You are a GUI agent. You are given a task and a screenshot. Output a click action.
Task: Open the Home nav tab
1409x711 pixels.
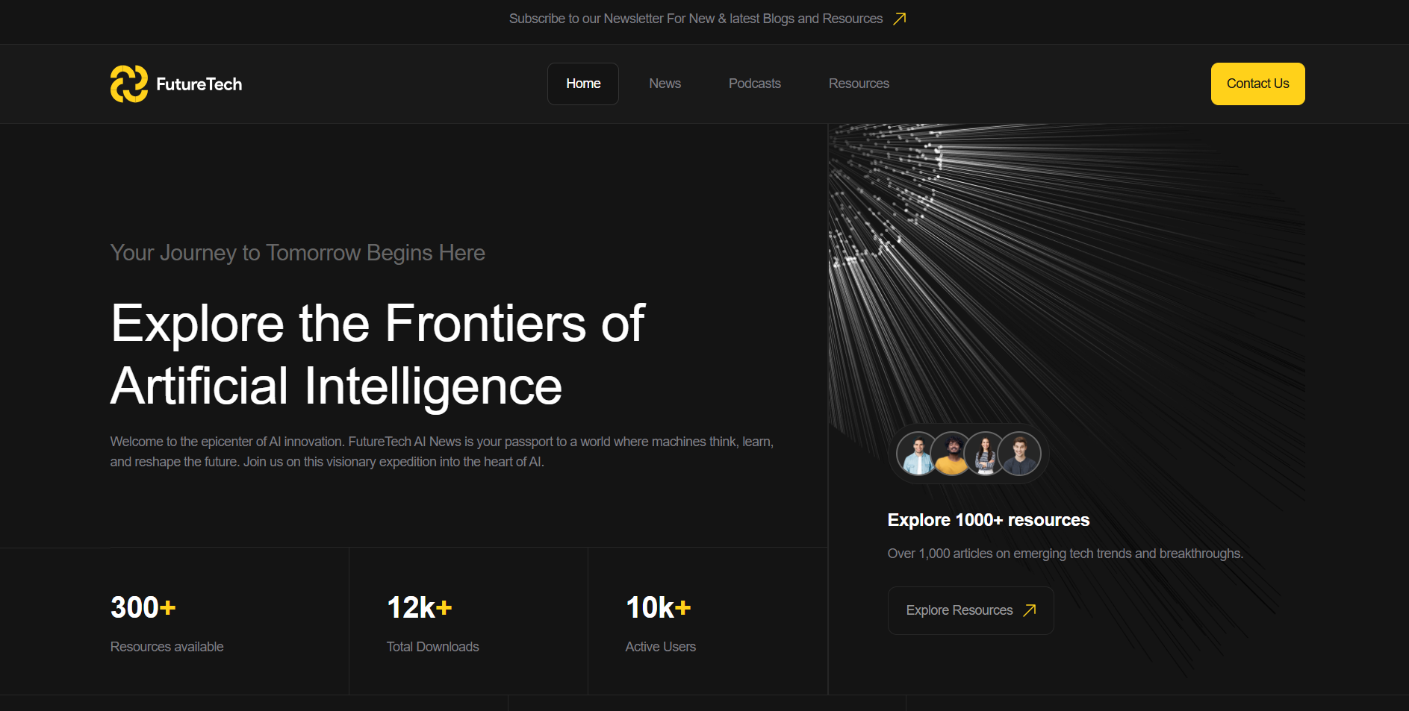583,84
